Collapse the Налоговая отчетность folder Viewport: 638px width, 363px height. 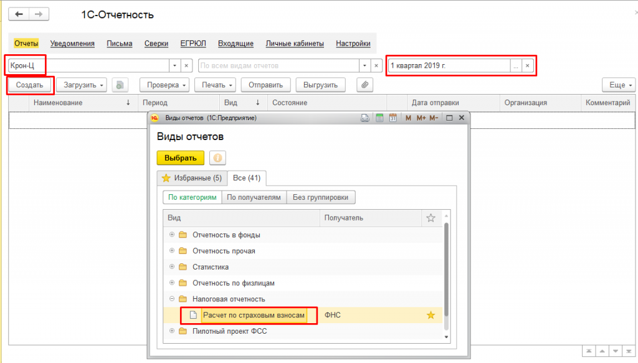tap(172, 299)
